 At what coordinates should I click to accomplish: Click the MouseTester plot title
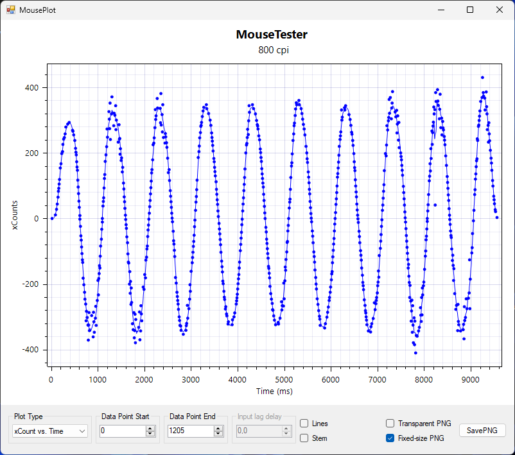pyautogui.click(x=272, y=35)
